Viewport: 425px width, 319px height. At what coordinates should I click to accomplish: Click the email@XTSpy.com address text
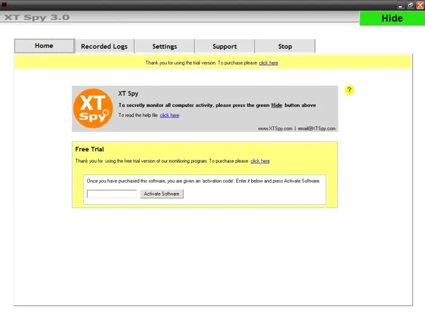(x=317, y=129)
